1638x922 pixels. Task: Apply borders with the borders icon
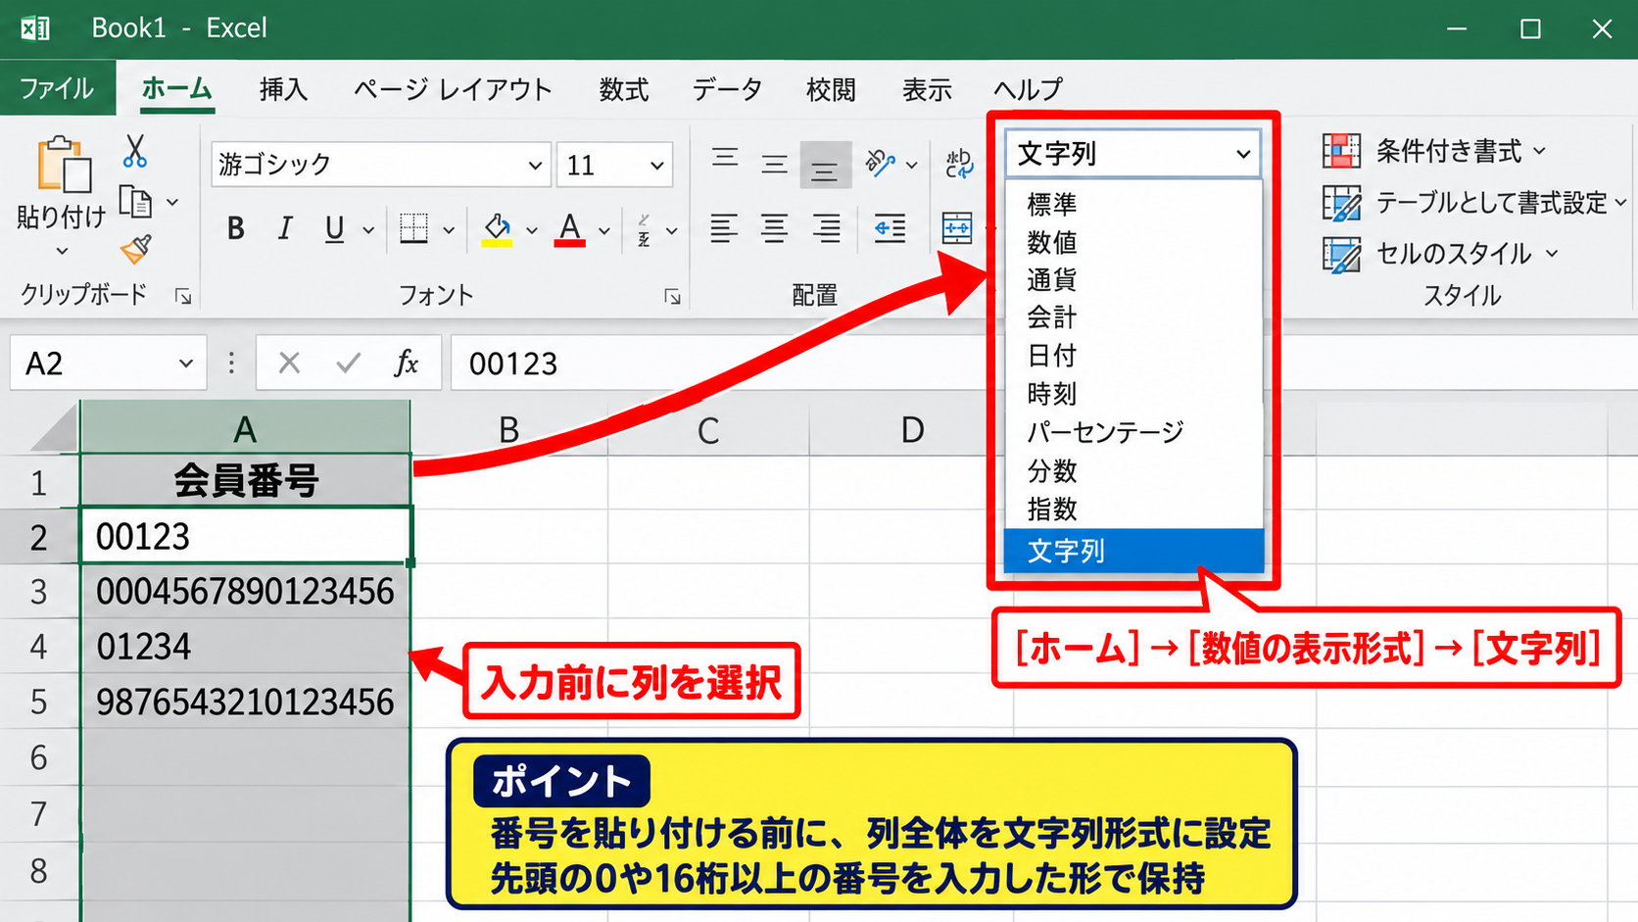(x=413, y=228)
